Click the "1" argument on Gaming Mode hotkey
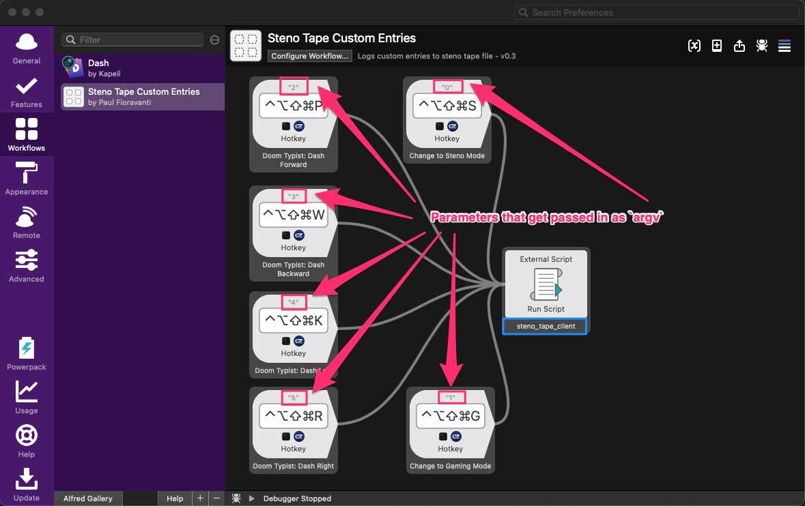The image size is (805, 506). [x=450, y=398]
